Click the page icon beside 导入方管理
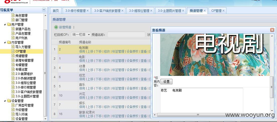 pyautogui.click(x=13, y=47)
